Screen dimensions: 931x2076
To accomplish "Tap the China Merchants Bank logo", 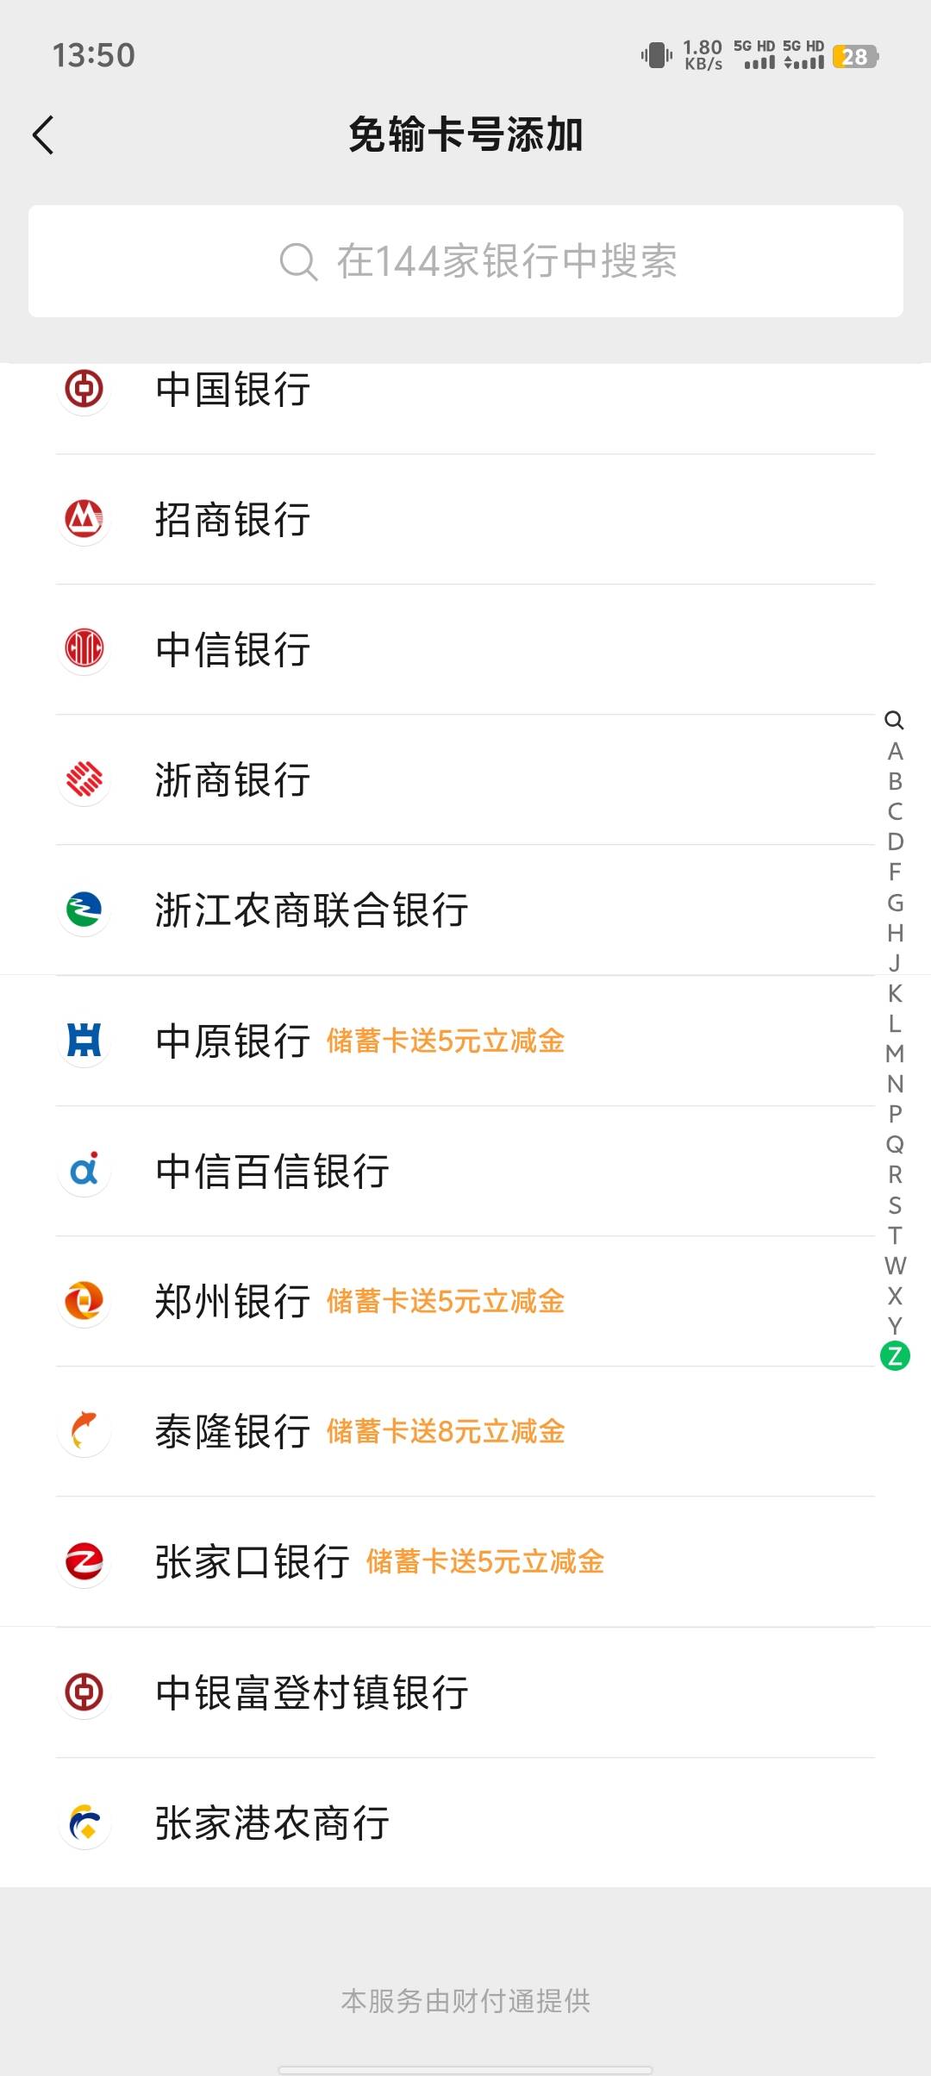I will point(84,519).
